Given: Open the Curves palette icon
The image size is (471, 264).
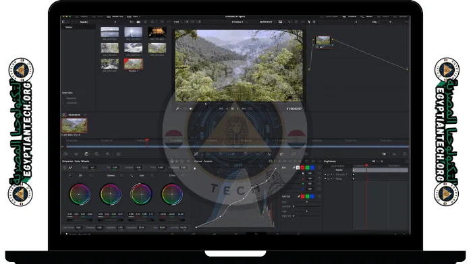Looking at the screenshot, I should (196, 154).
